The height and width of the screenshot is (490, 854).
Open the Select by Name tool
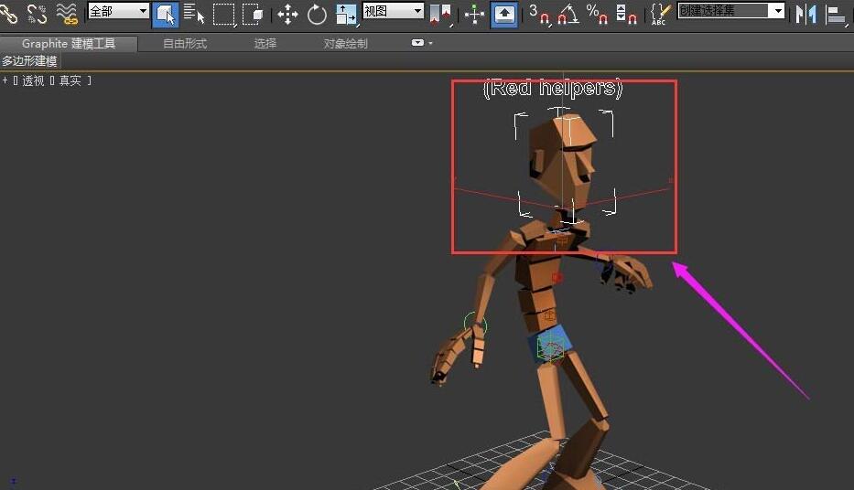pyautogui.click(x=194, y=14)
